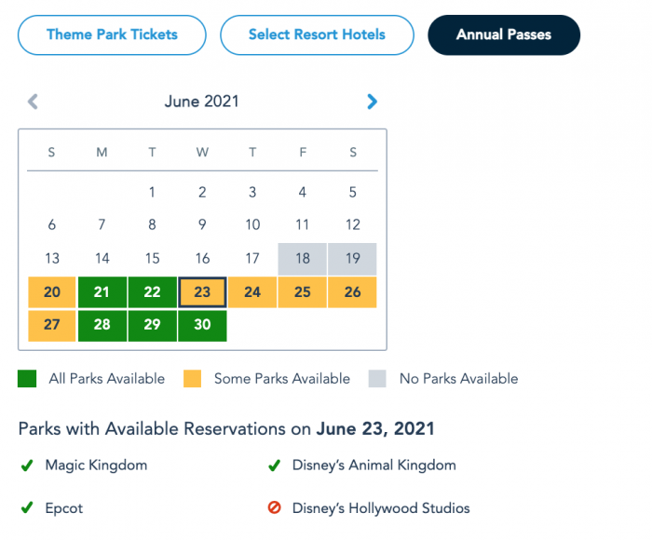Click Epcot green checkmark icon
The height and width of the screenshot is (540, 652).
(x=27, y=508)
